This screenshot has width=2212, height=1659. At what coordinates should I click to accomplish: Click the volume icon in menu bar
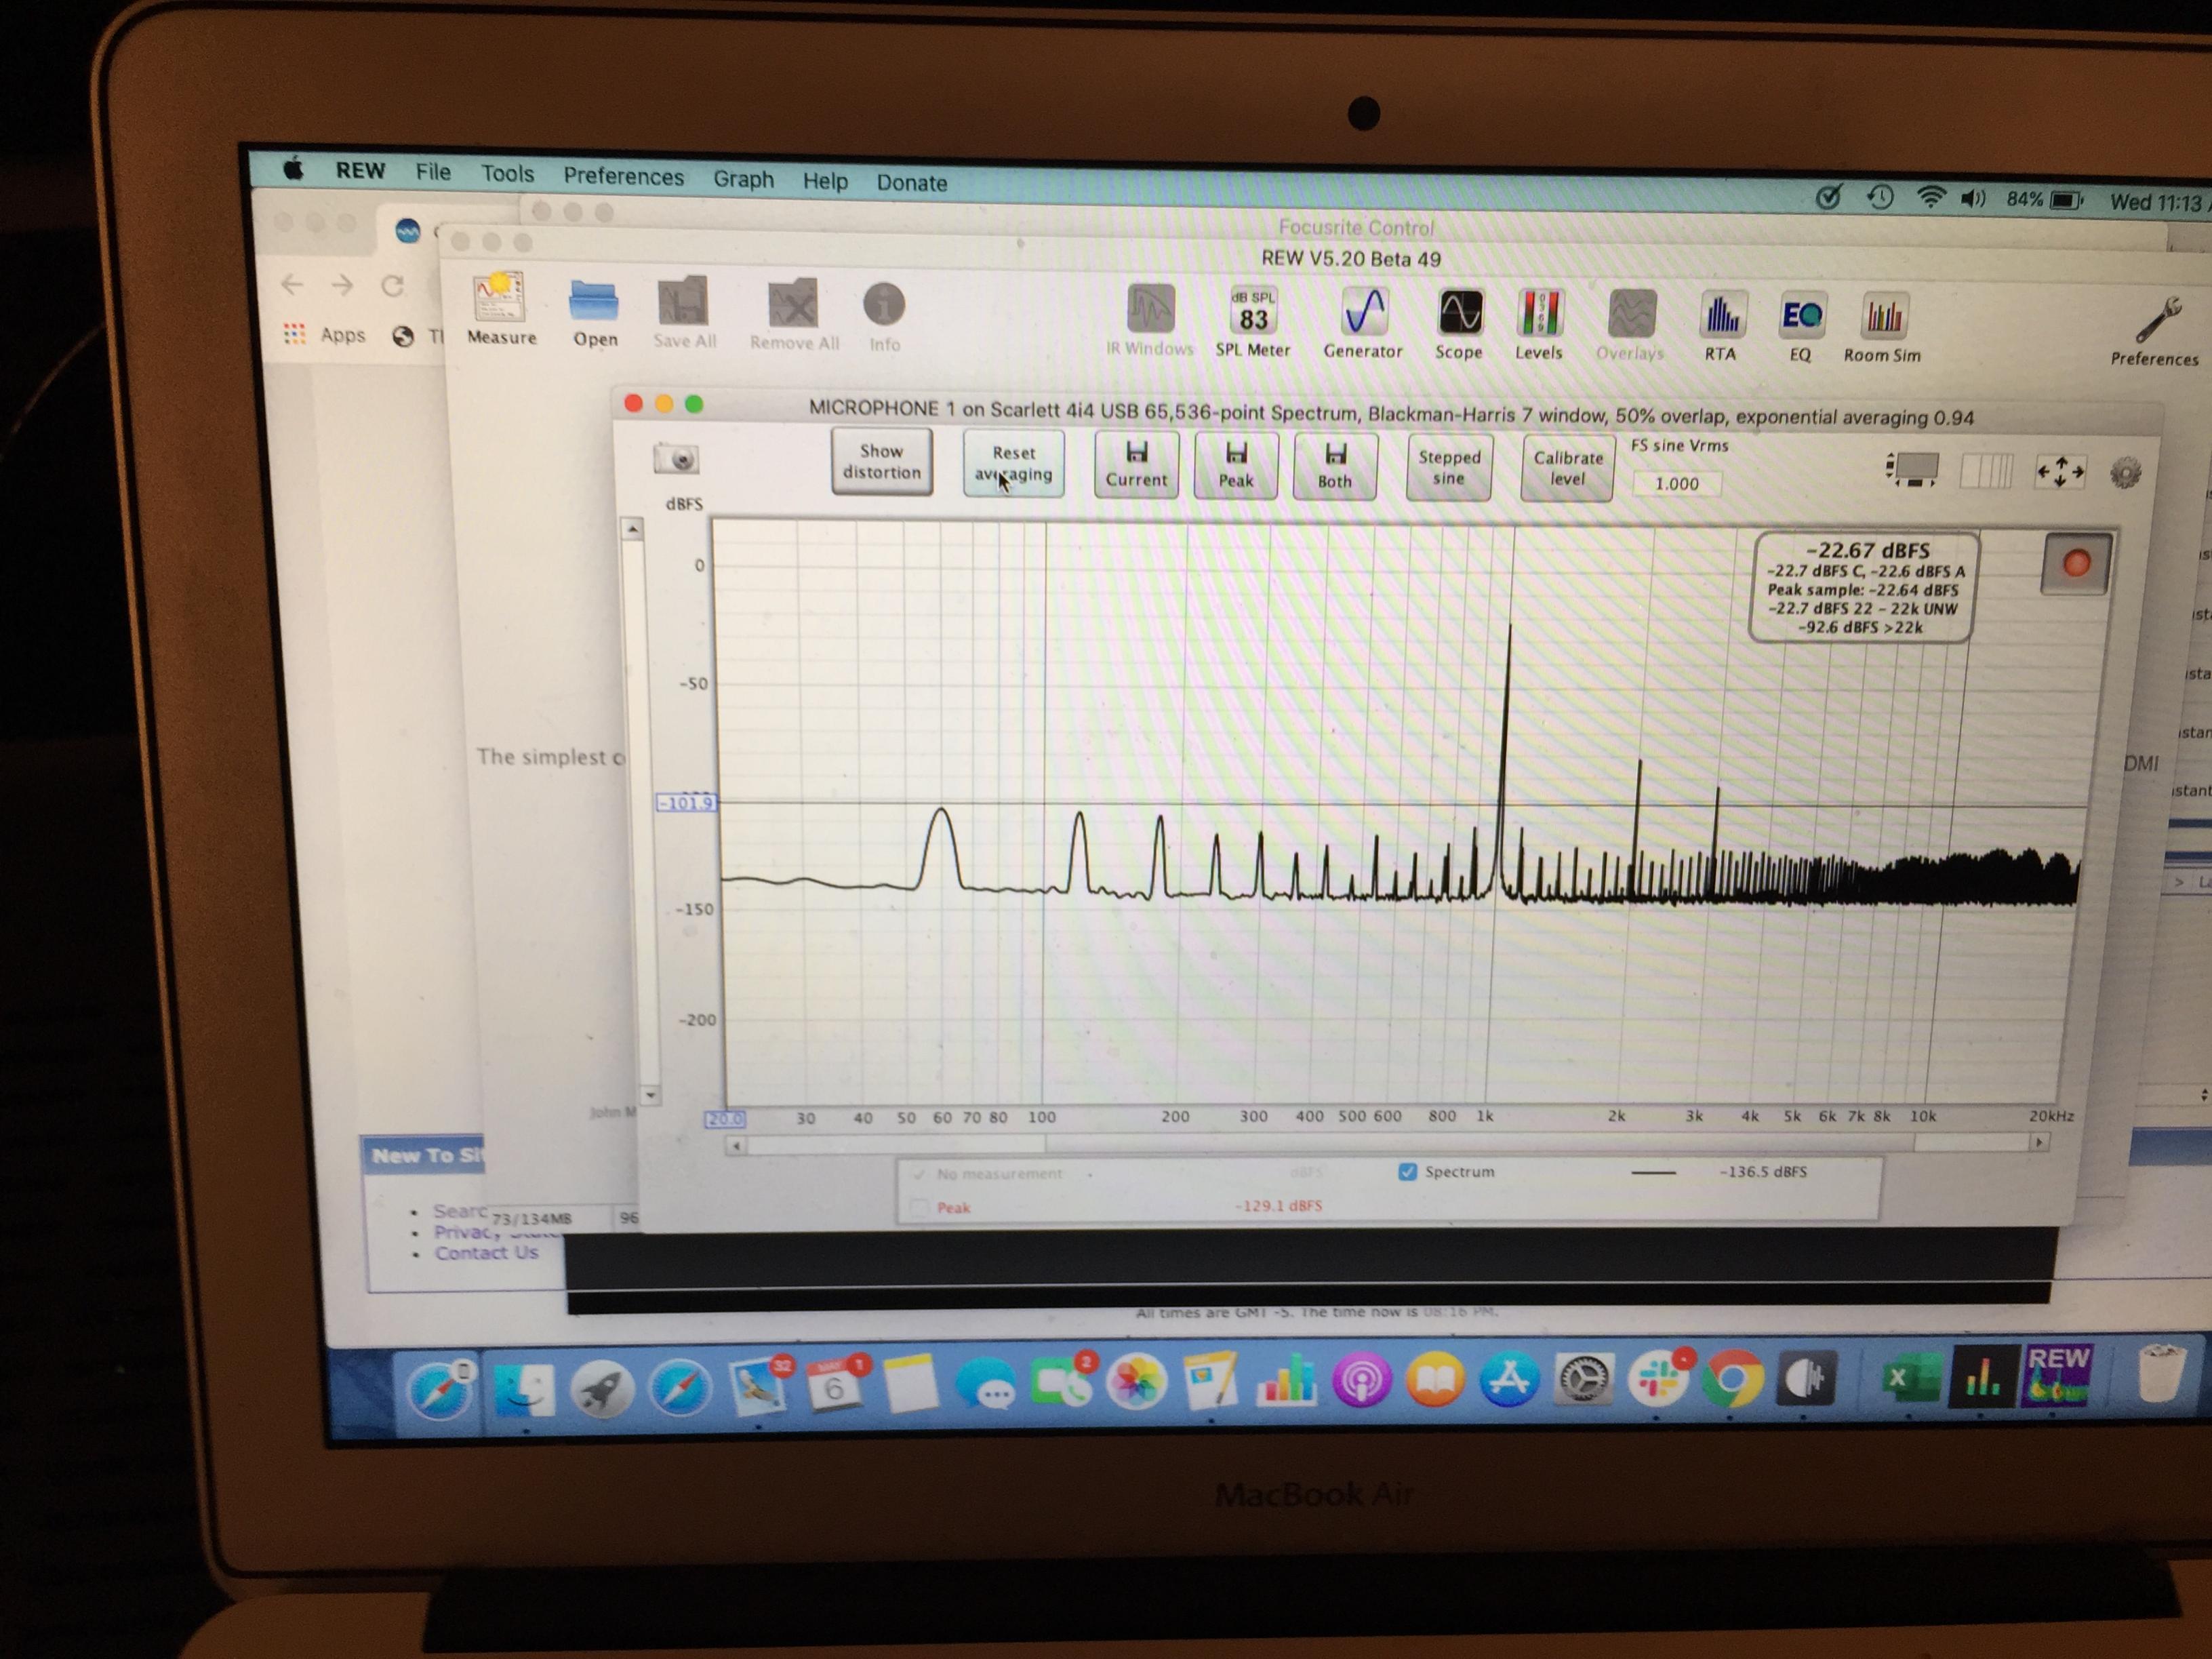coord(1973,199)
